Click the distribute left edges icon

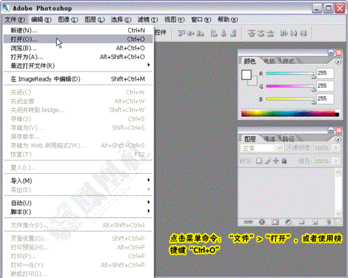(x=284, y=33)
